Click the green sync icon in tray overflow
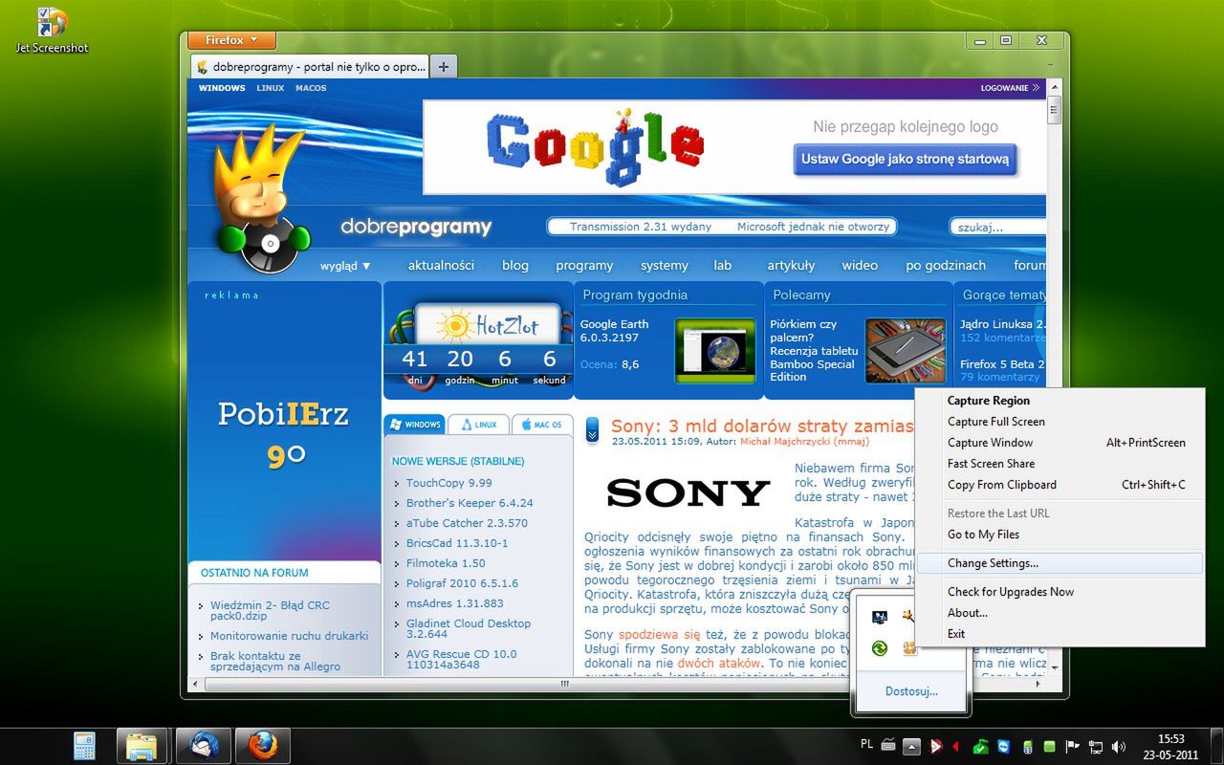 (x=880, y=648)
